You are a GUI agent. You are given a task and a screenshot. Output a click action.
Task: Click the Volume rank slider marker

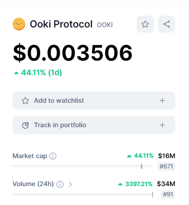pos(152,195)
